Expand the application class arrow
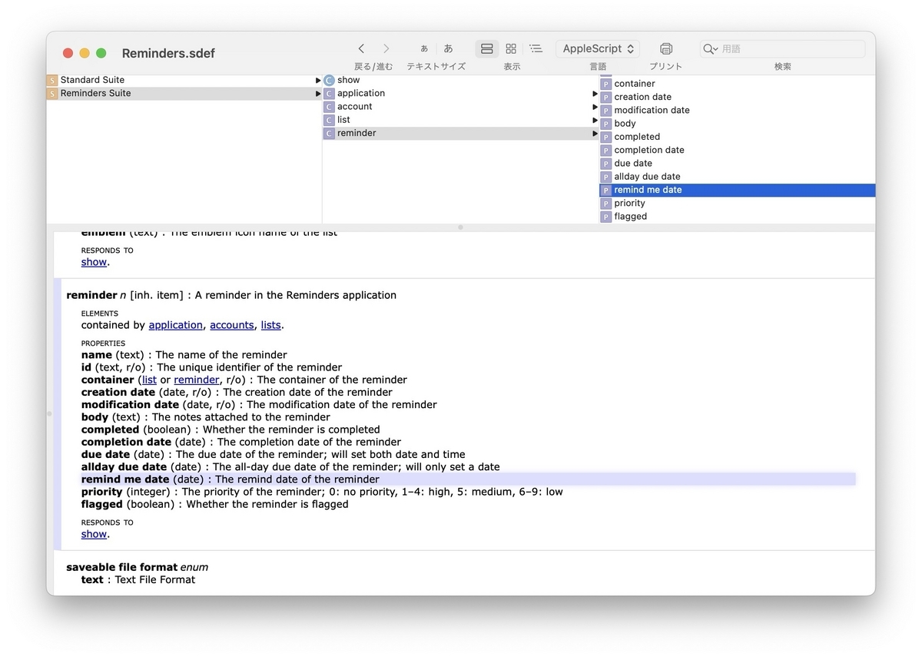Screen dimensions: 922x657 coord(595,94)
